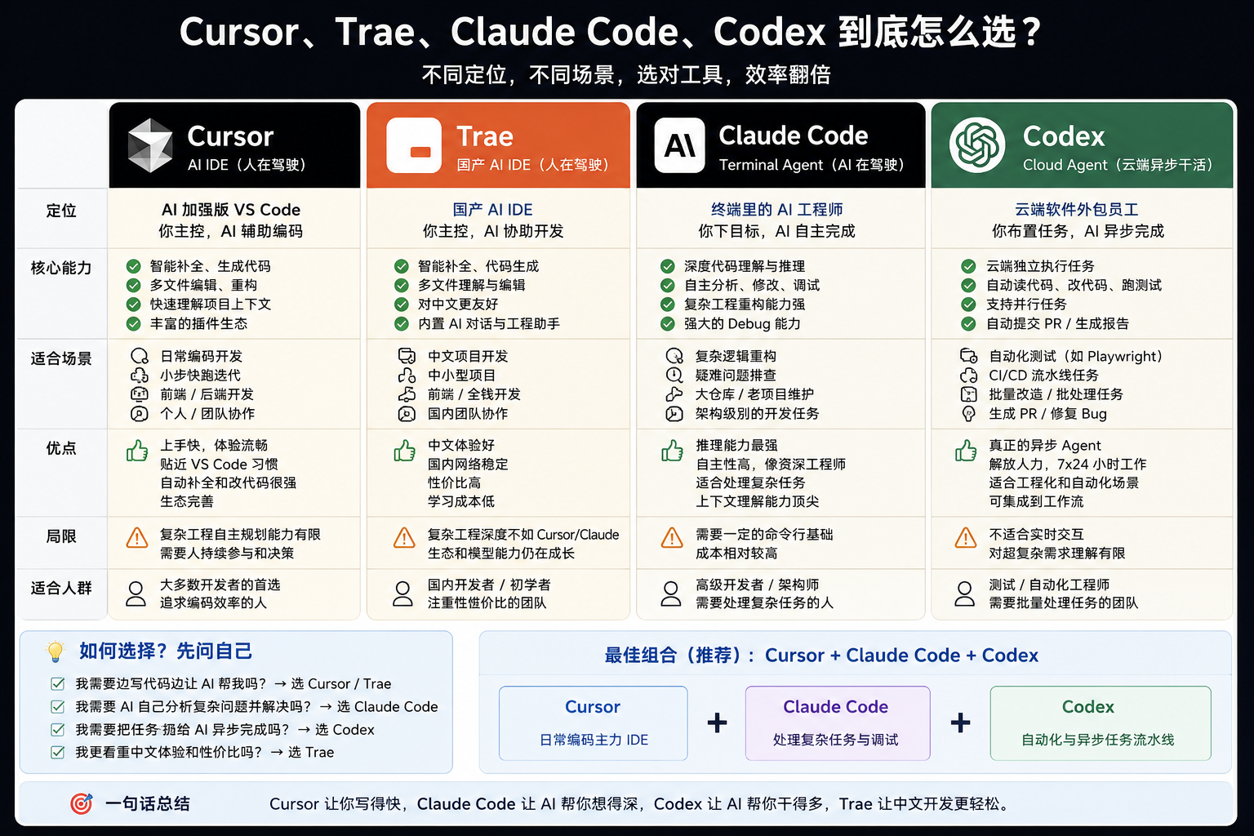Click the text AI 加强版 VS Code
Viewport: 1254px width, 836px height.
[x=231, y=210]
